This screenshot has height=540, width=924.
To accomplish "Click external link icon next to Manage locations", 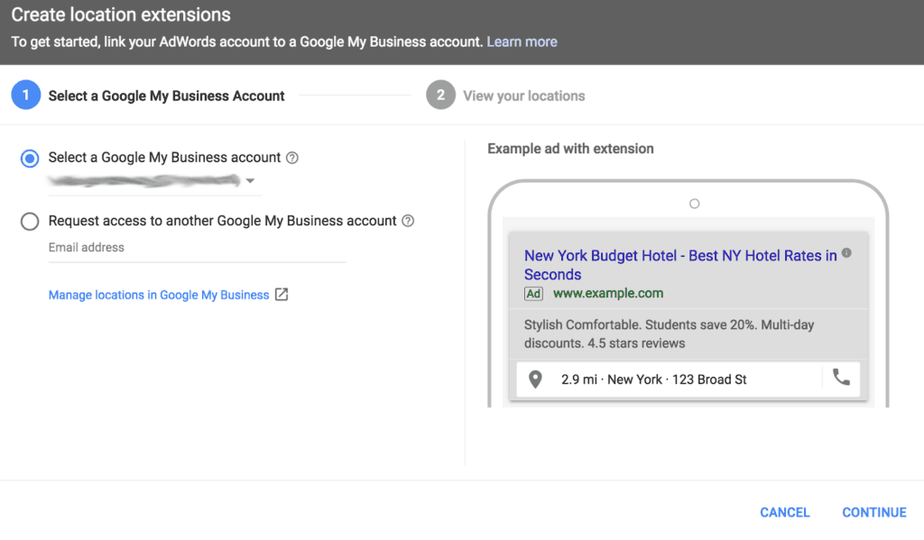I will 282,295.
